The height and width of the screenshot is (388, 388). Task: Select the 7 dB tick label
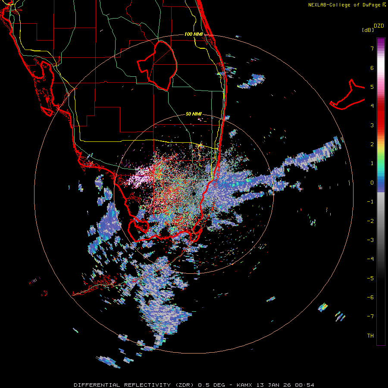pos(372,48)
